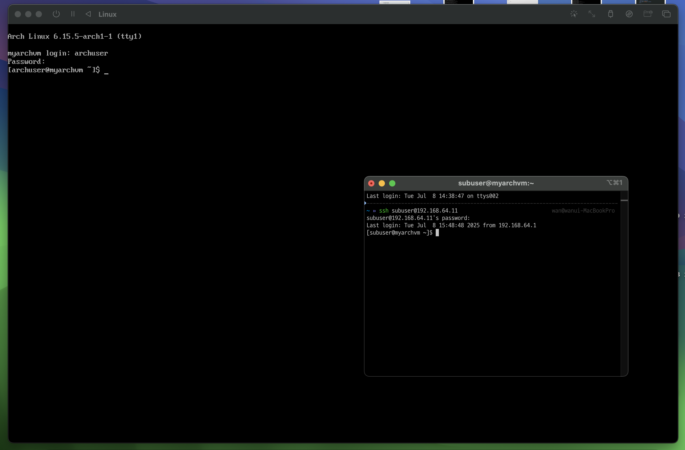Click the block cursor in subuser terminal
This screenshot has height=450, width=685.
[437, 233]
